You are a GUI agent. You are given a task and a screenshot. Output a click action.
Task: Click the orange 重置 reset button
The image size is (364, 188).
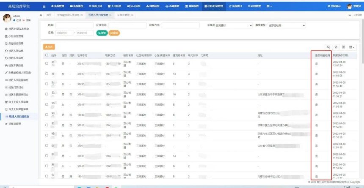(x=114, y=33)
